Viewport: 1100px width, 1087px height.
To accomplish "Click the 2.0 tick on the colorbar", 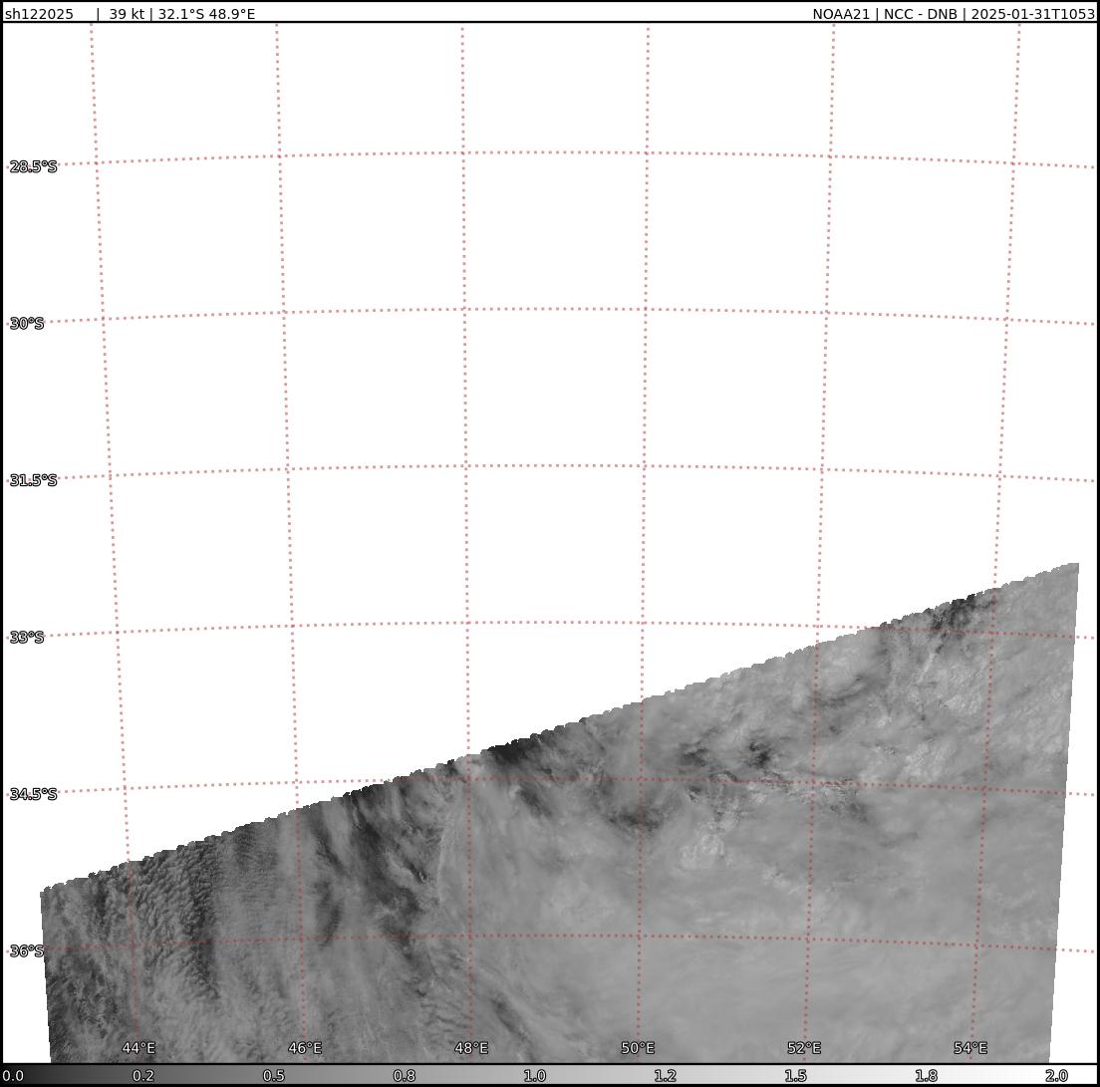I will pyautogui.click(x=1056, y=1076).
